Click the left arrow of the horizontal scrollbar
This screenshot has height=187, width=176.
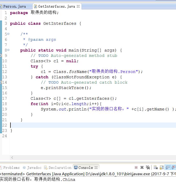[12, 158]
